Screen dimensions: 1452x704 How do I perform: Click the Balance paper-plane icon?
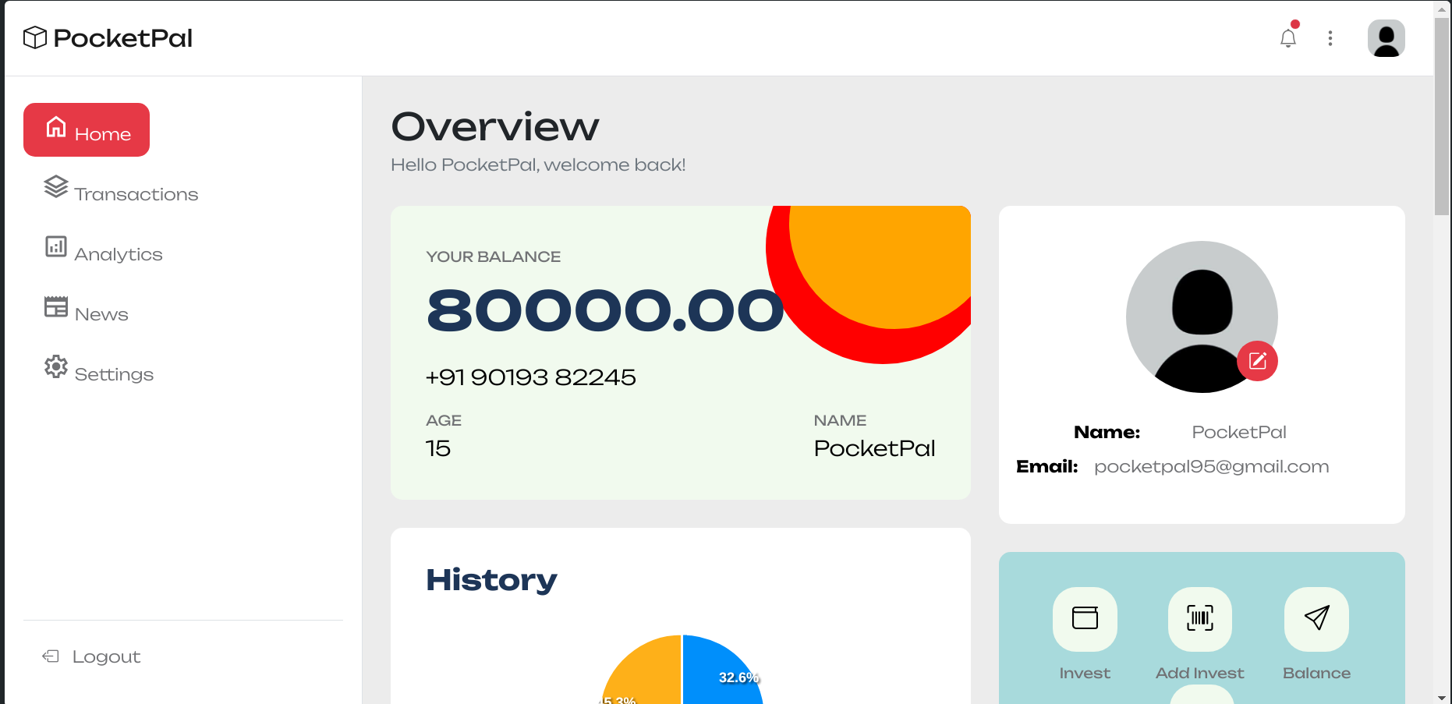coord(1316,618)
